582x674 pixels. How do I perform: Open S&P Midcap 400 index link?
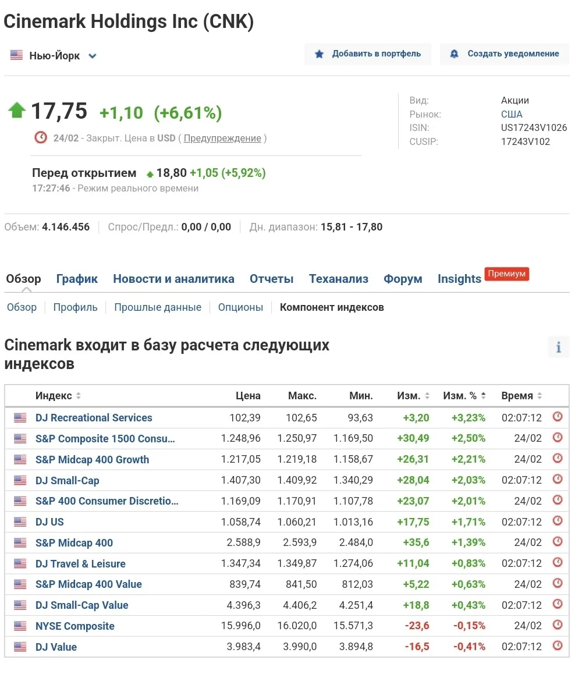point(74,543)
